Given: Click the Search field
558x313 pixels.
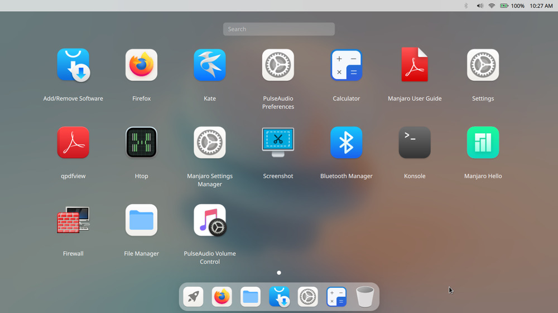Looking at the screenshot, I should pyautogui.click(x=278, y=29).
